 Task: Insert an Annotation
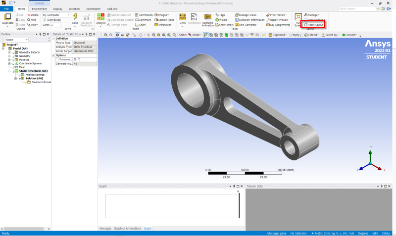163,25
